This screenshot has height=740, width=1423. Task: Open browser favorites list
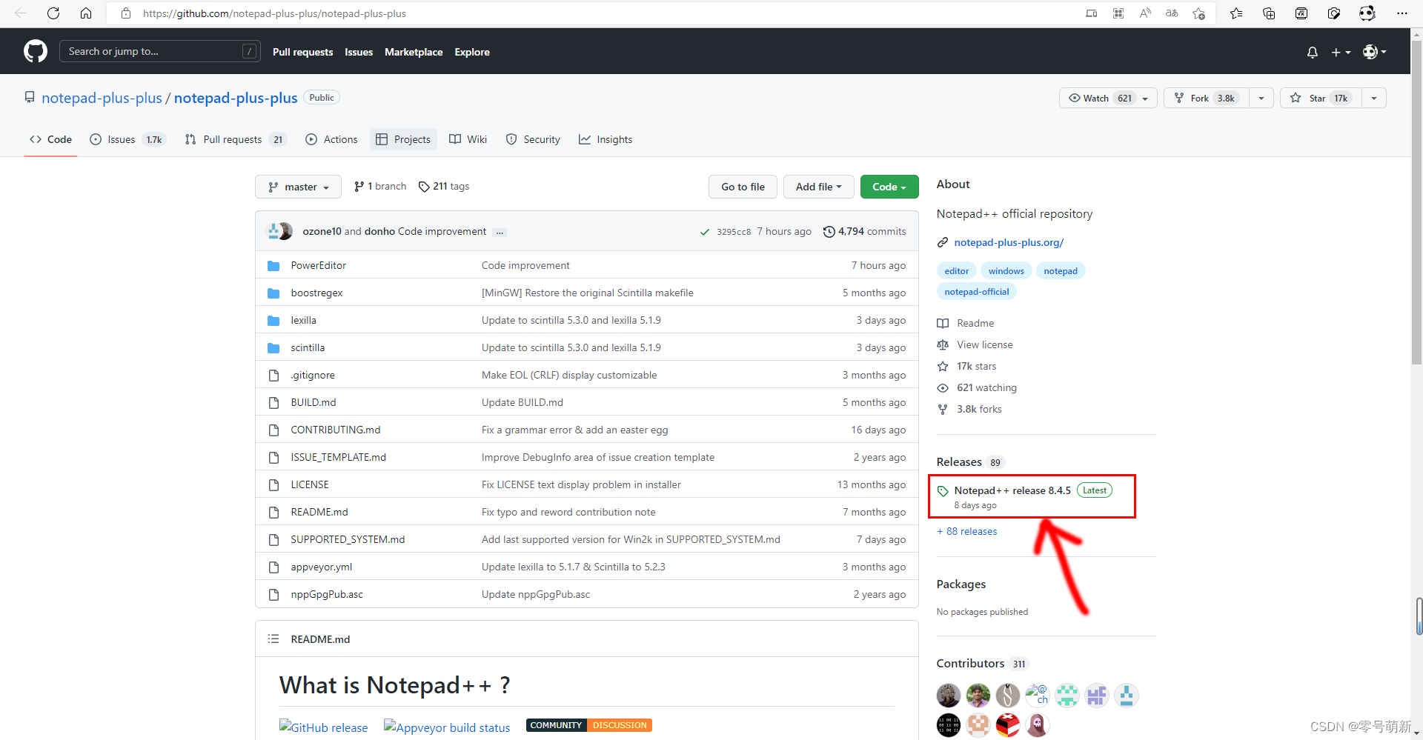click(1236, 13)
